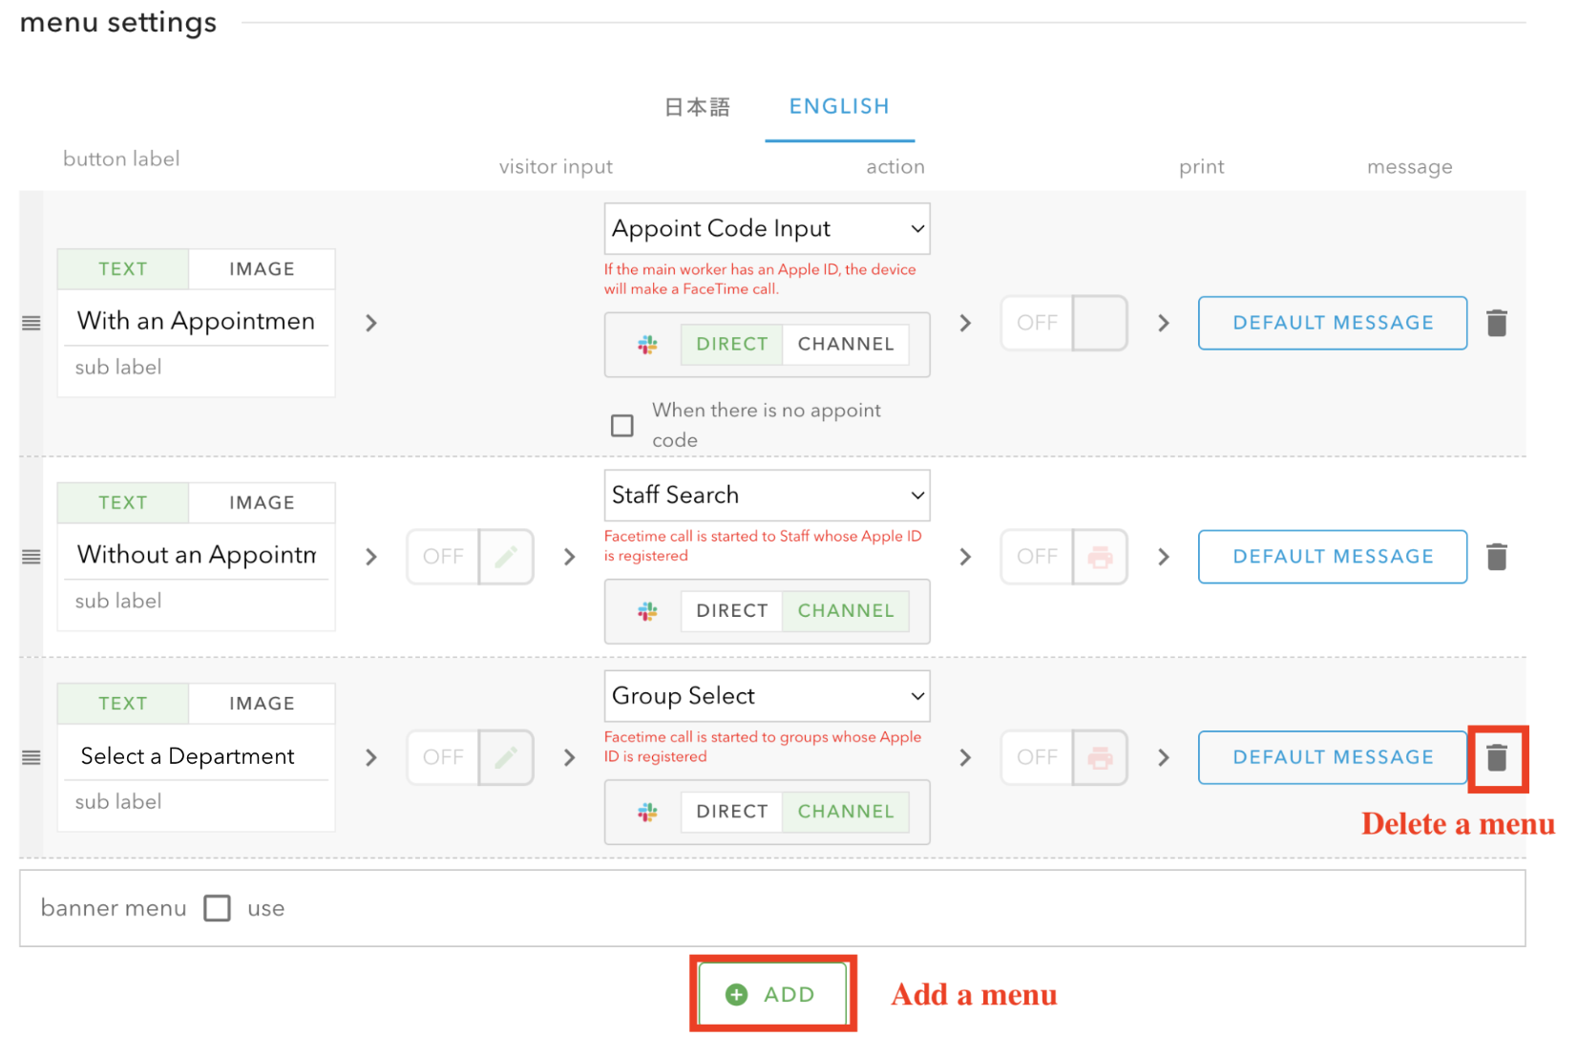1579x1037 pixels.
Task: Click the sub label field under "With an Appointment"
Action: [196, 367]
